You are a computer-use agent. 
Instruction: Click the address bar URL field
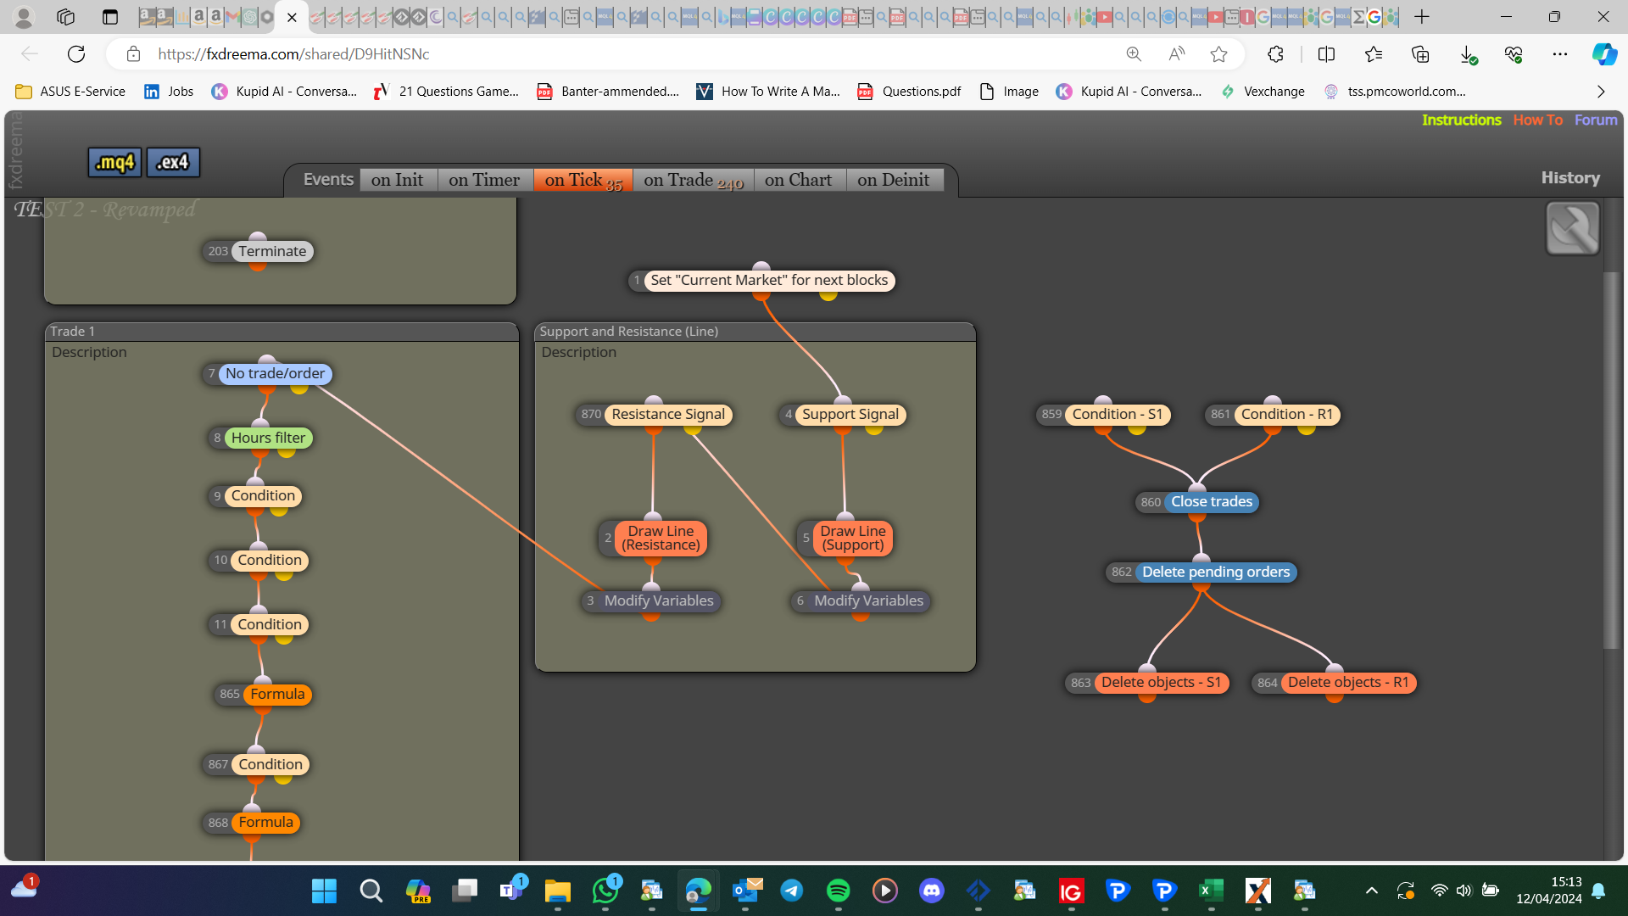627,54
